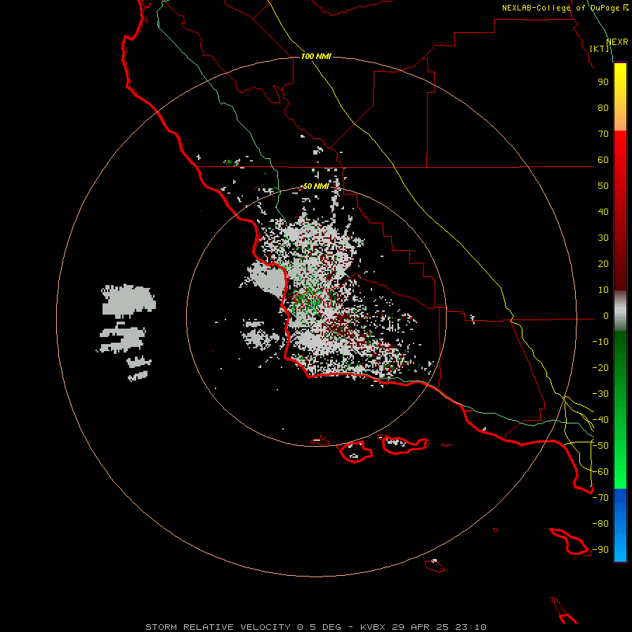Click the KVBX radar station identifier
Viewport: 632px width, 632px height.
[373, 627]
